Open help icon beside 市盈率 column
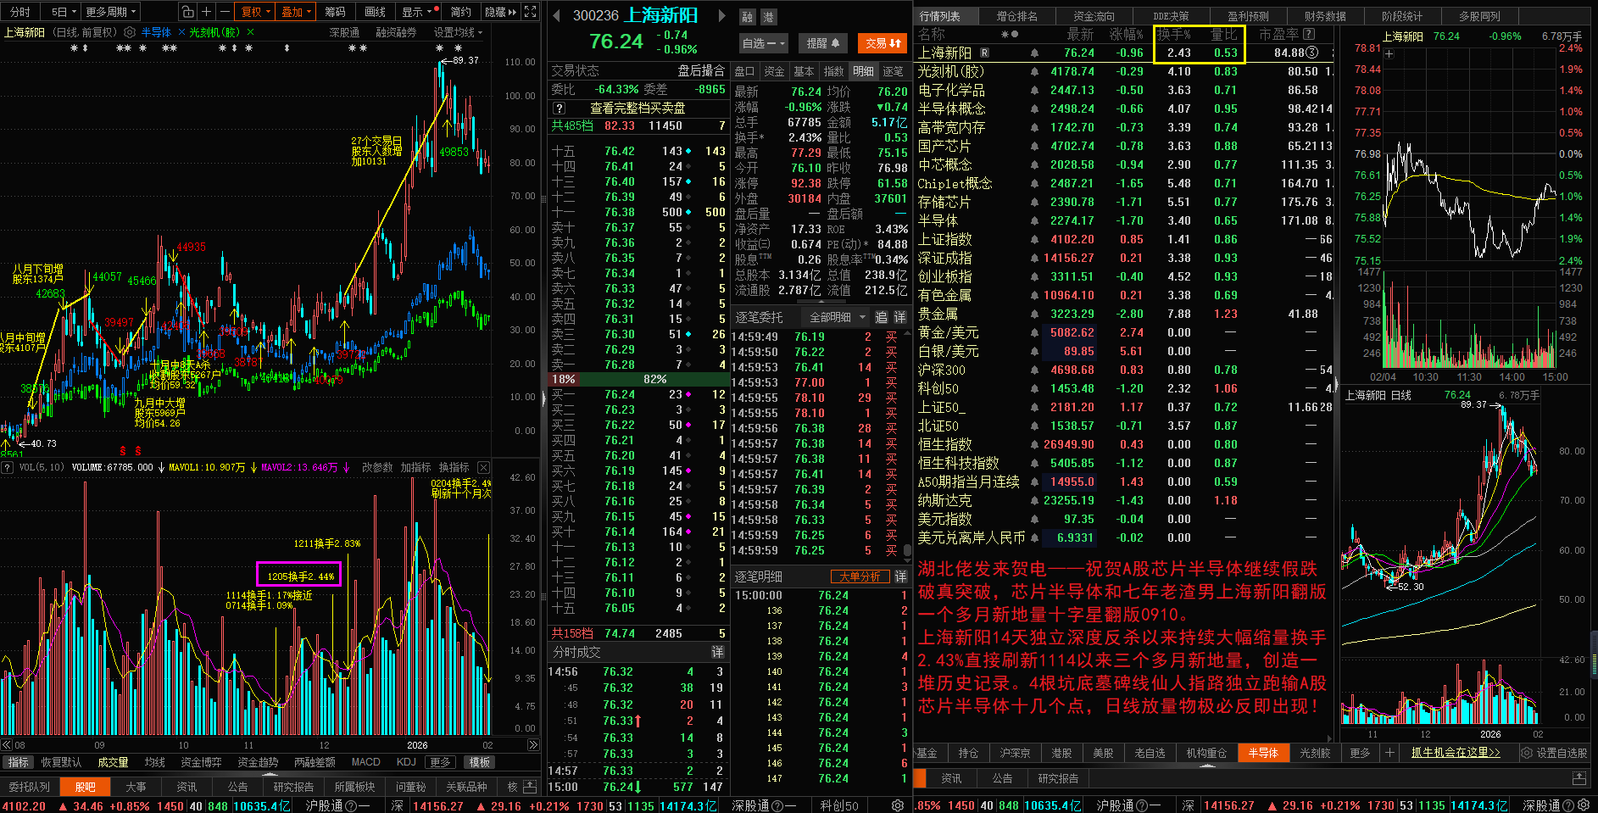Screen dimensions: 1598x813 coord(1309,34)
